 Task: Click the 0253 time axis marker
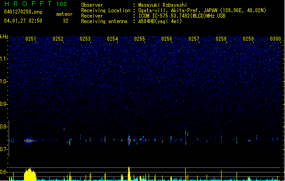point(85,39)
